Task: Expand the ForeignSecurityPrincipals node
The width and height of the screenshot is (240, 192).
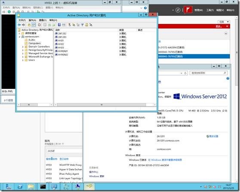Action: 23,50
